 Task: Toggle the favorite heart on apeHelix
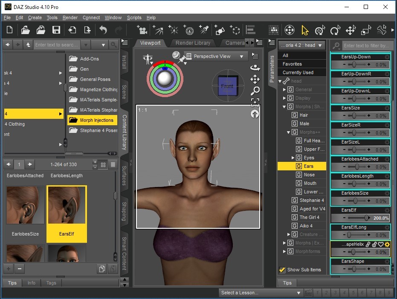[x=380, y=244]
